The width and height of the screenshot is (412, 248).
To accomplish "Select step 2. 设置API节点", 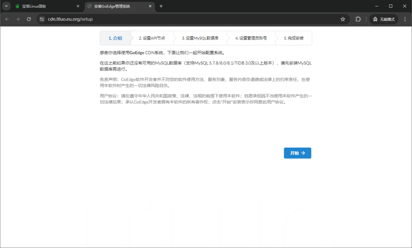I will [152, 38].
